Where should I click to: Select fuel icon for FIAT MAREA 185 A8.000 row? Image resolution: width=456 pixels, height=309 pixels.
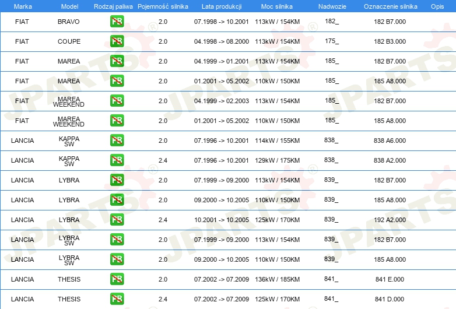click(117, 80)
